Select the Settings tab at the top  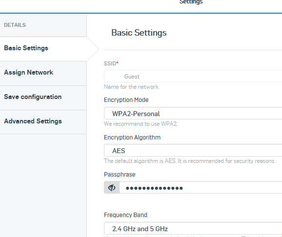pos(191,2)
